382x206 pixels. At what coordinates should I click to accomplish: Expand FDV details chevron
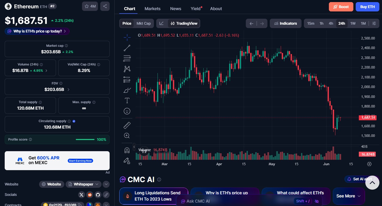coord(68,90)
